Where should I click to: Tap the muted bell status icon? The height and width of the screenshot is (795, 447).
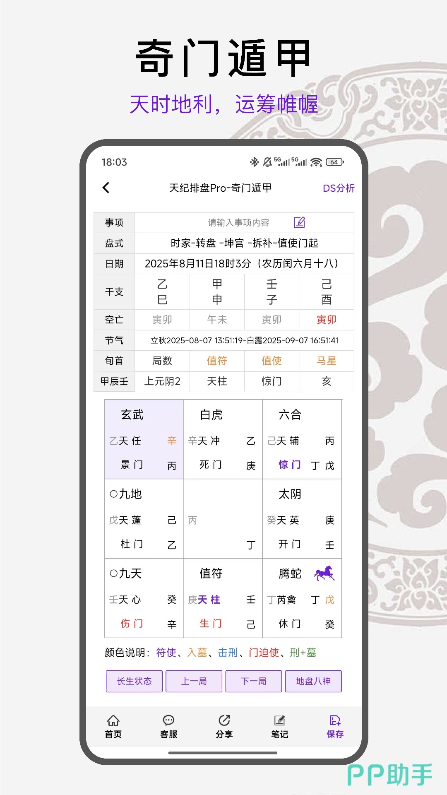267,162
